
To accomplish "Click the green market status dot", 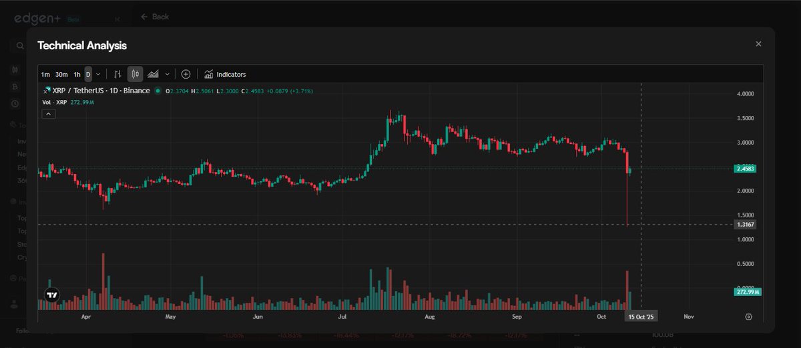I will (x=158, y=91).
